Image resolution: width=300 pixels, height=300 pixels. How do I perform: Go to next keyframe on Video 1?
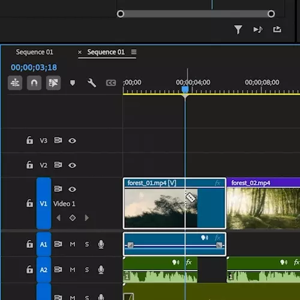86,218
